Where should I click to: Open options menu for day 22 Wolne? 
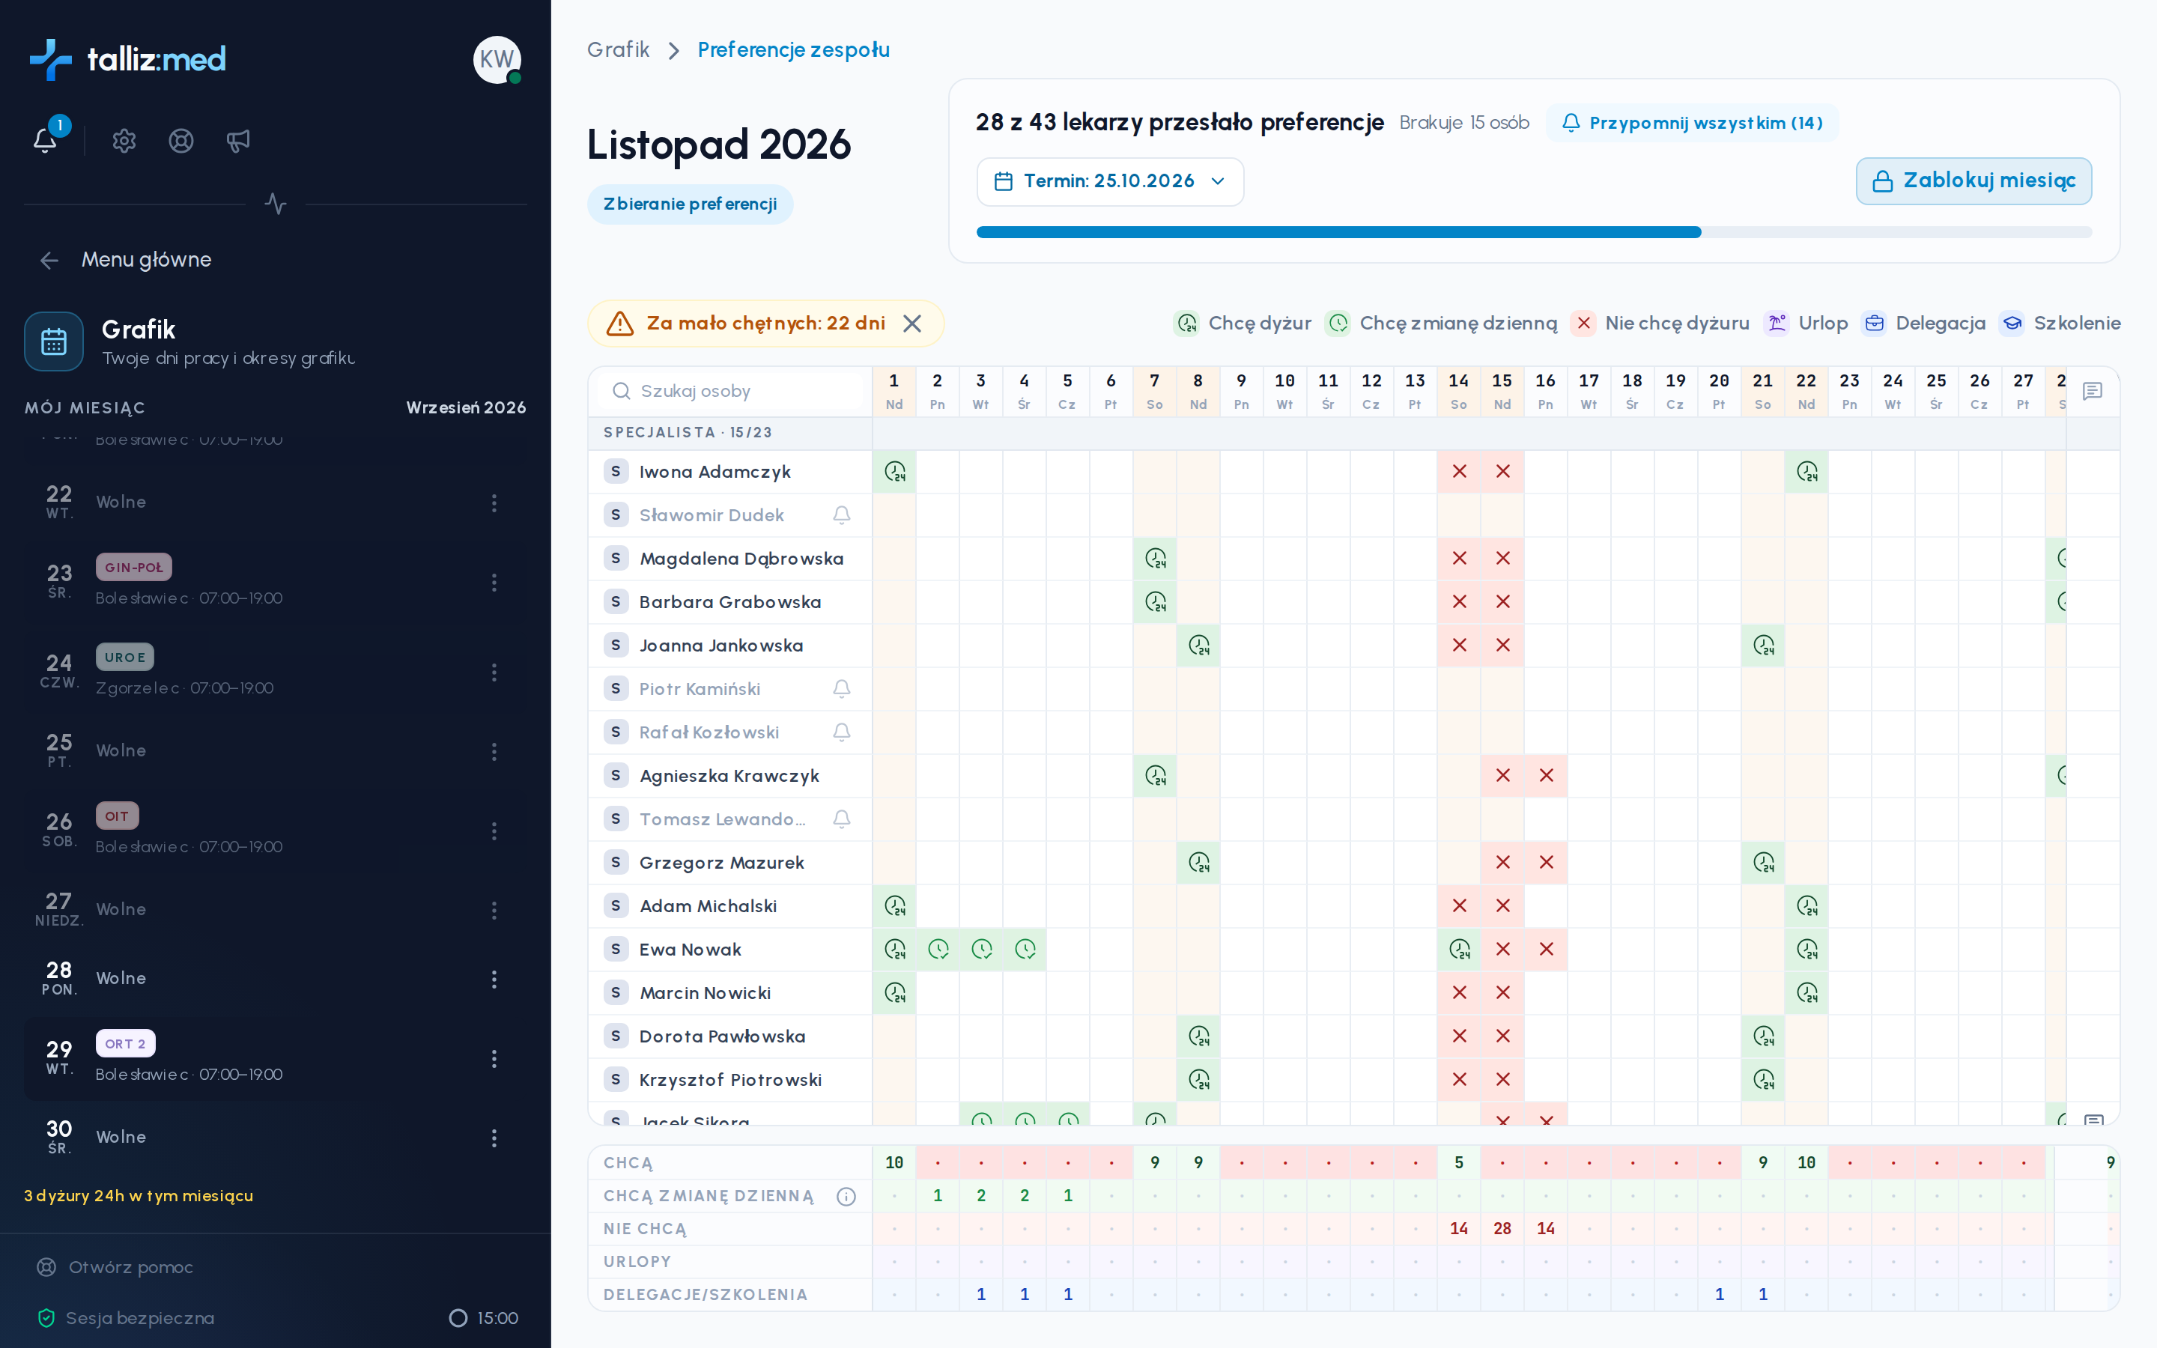click(494, 503)
